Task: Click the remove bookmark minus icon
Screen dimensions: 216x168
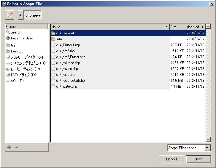Action: [16, 147]
